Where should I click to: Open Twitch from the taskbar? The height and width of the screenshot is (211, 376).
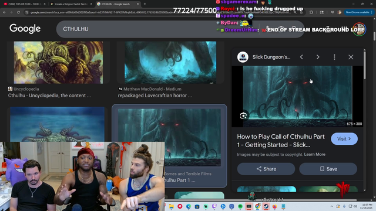pyautogui.click(x=214, y=206)
